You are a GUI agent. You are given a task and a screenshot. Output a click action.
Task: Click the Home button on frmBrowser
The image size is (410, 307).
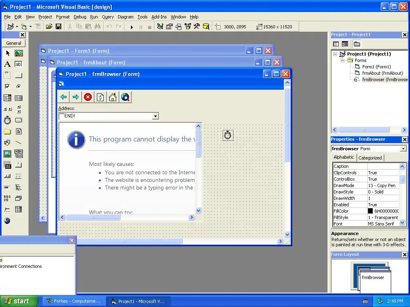[113, 97]
